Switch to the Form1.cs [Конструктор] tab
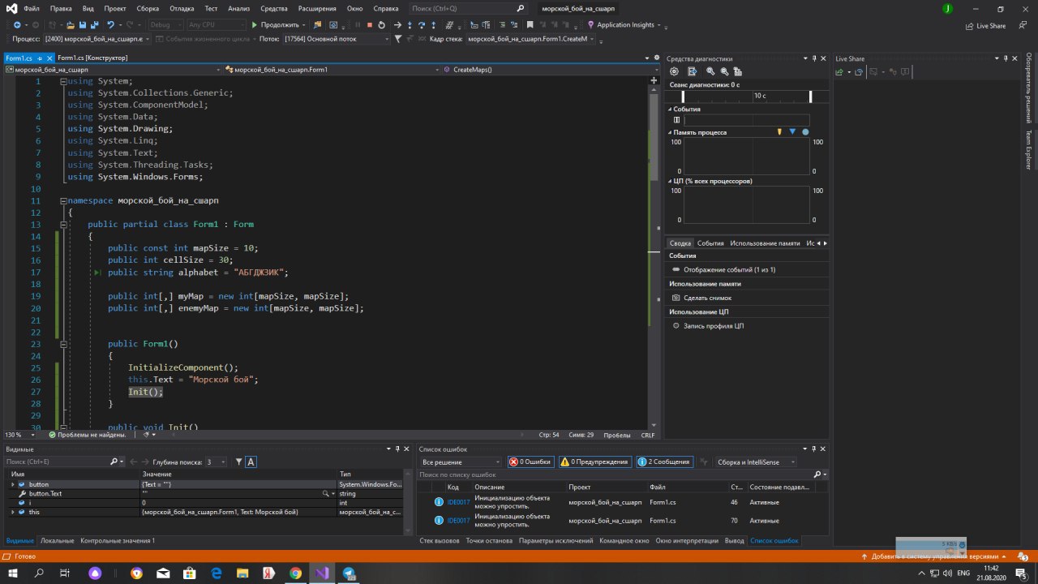The image size is (1038, 584). [92, 58]
